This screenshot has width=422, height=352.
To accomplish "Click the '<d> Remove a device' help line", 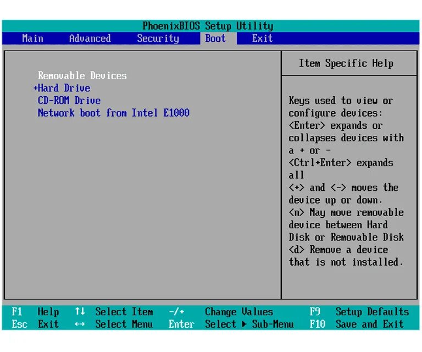I will 338,250.
